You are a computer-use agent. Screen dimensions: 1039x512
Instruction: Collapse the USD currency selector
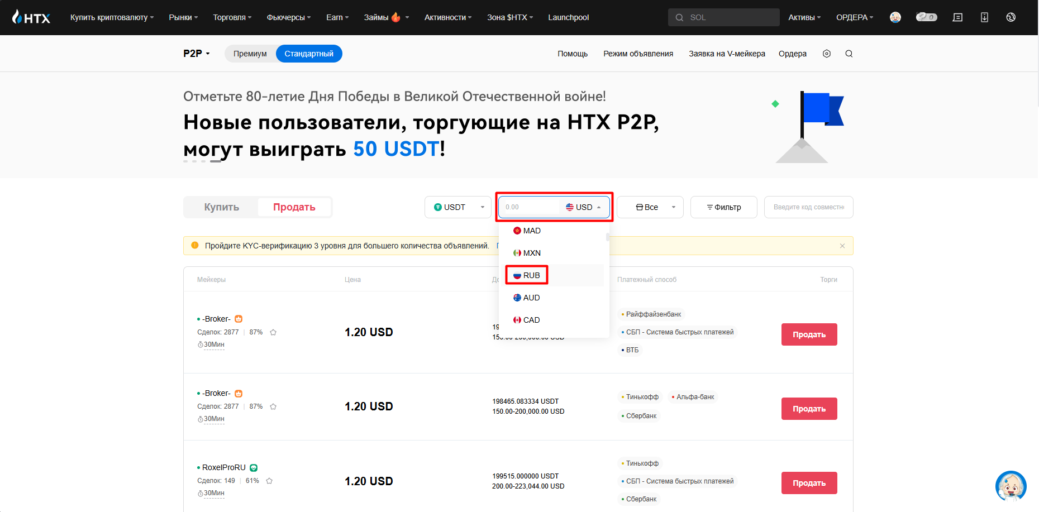(x=584, y=207)
